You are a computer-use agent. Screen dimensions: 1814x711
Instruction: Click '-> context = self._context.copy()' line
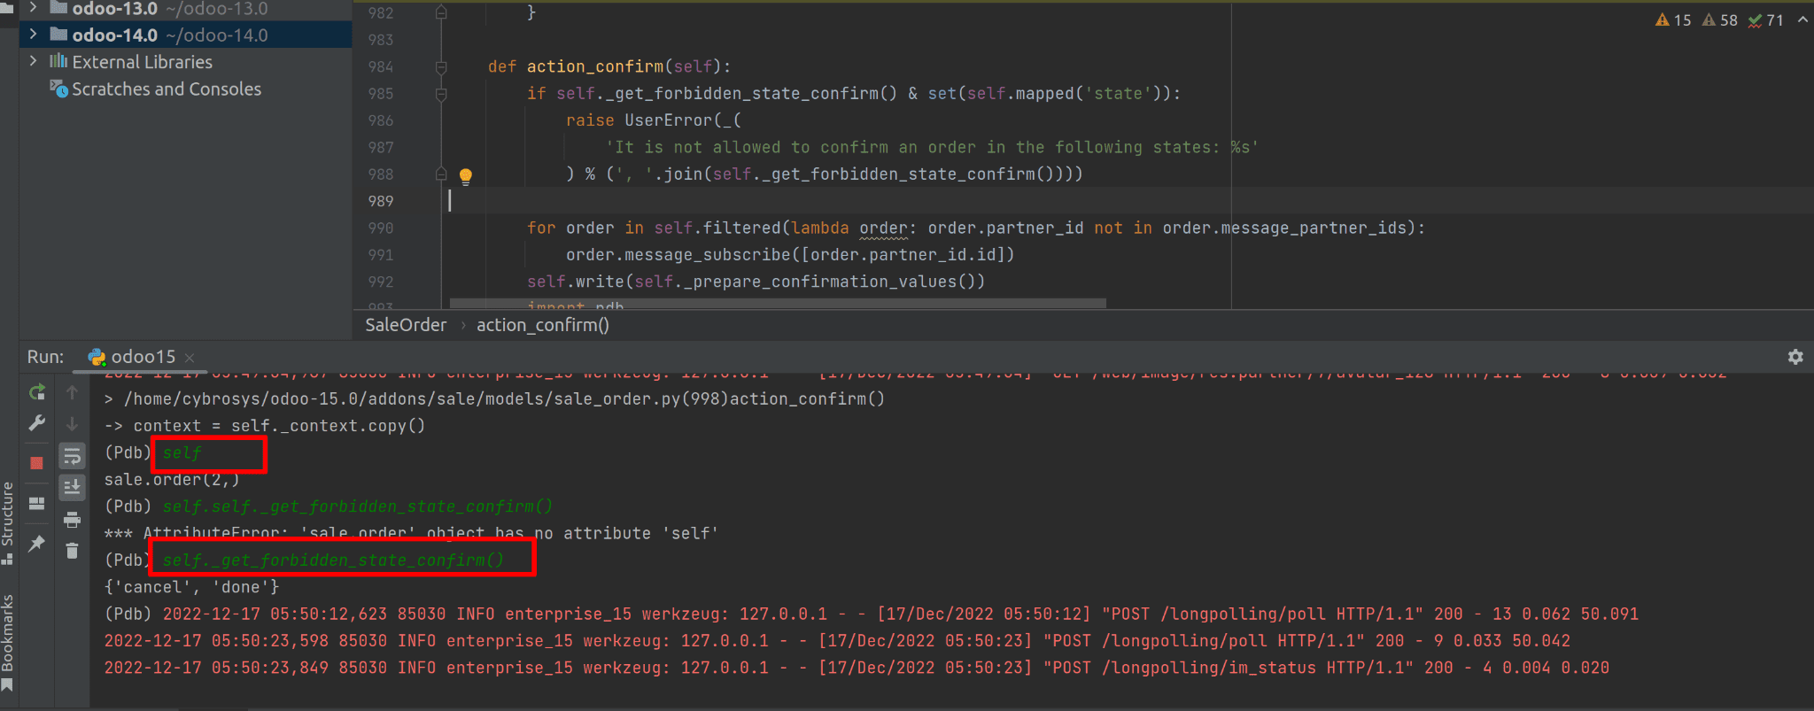click(x=265, y=426)
